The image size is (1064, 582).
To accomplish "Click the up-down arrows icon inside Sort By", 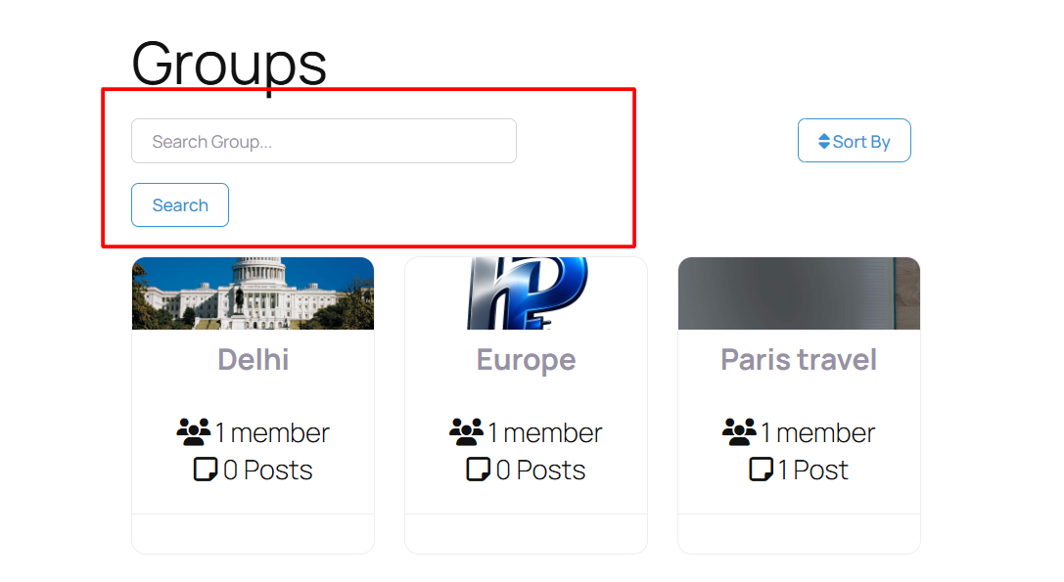I will pos(825,141).
